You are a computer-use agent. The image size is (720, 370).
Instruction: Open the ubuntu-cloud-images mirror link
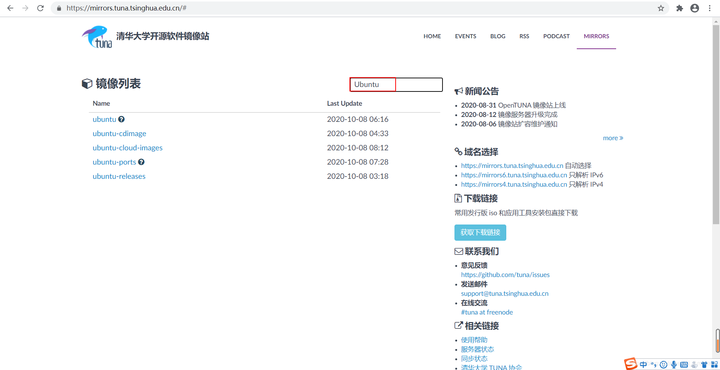127,148
